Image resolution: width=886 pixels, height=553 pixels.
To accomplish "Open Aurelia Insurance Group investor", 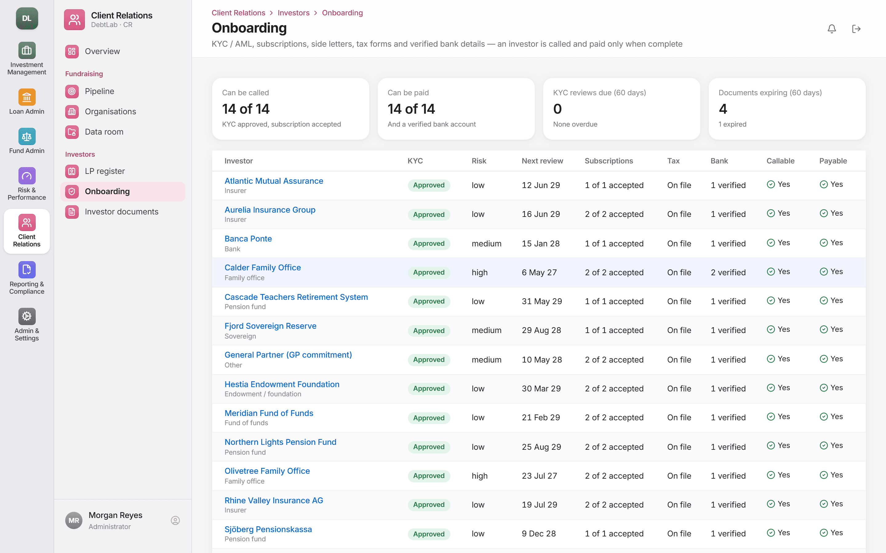I will tap(270, 210).
